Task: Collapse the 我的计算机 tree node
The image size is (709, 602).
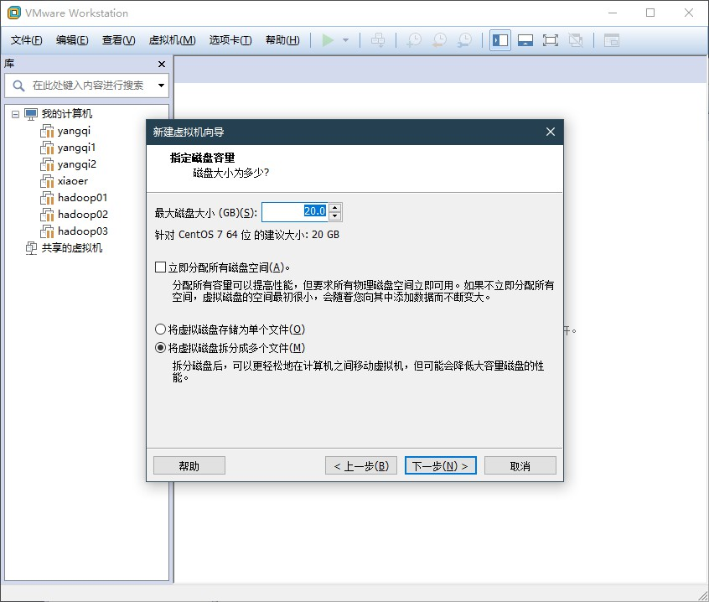Action: (x=15, y=114)
